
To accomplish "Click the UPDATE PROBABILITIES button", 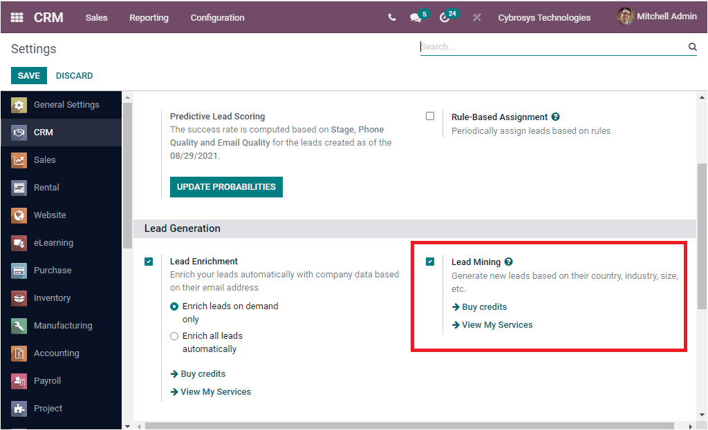I will tap(226, 186).
